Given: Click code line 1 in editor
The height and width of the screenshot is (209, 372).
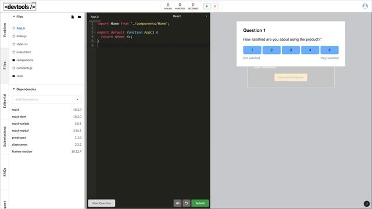Looking at the screenshot, I should [134, 24].
